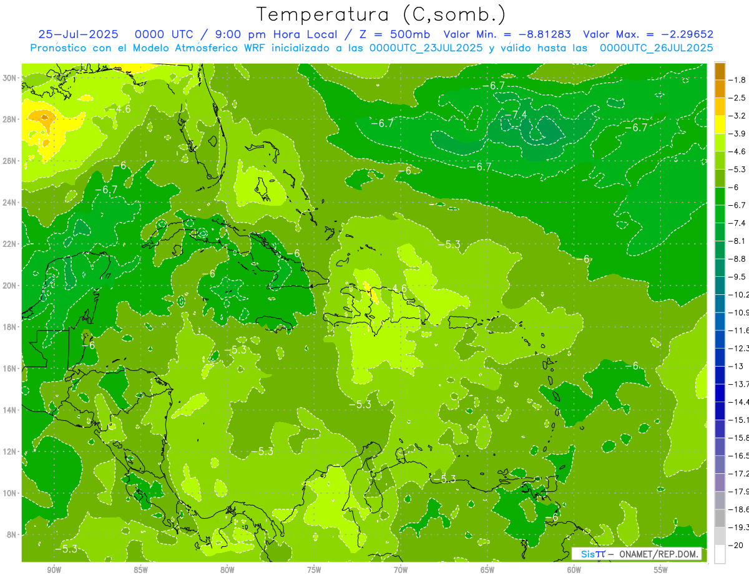Pick the purple swatch between -17.2 and -17.9
The height and width of the screenshot is (578, 749).
(x=720, y=483)
